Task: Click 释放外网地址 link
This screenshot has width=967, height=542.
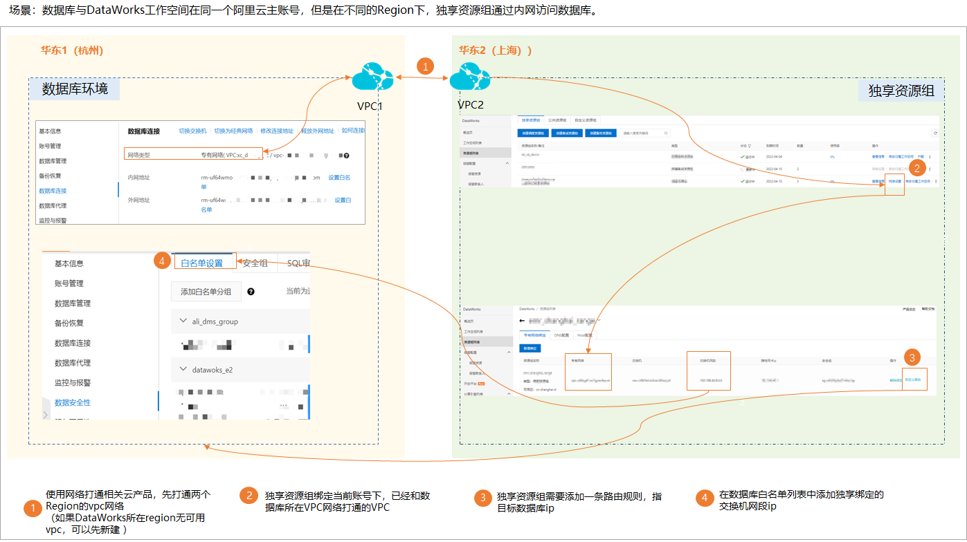Action: [318, 131]
